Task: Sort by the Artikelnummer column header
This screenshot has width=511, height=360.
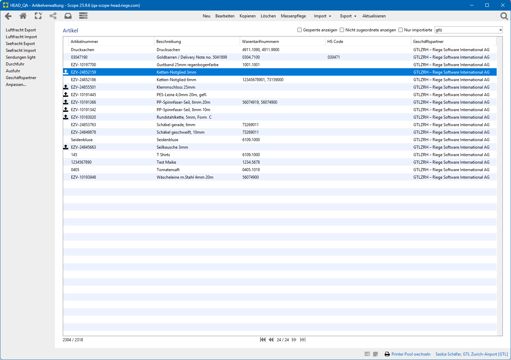Action: coord(84,42)
